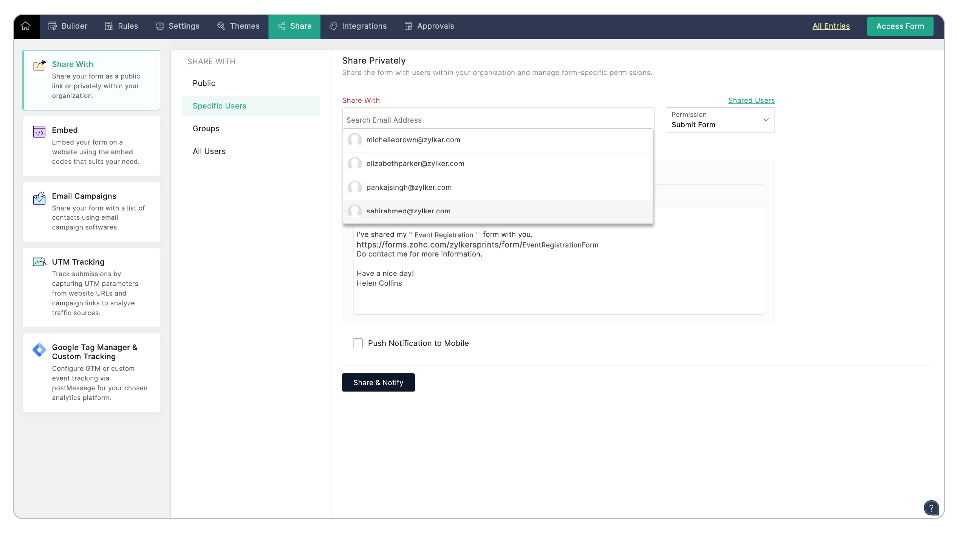Click the home icon in the top bar
The width and height of the screenshot is (958, 533).
click(26, 26)
